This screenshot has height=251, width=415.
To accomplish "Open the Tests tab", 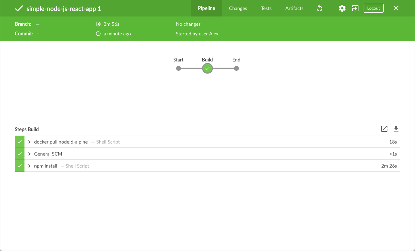I will [x=266, y=8].
